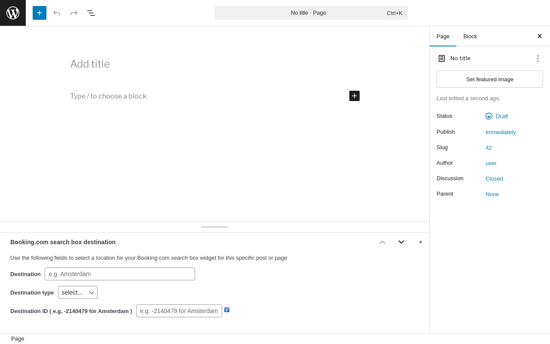
Task: Switch to the Block tab
Action: 470,36
